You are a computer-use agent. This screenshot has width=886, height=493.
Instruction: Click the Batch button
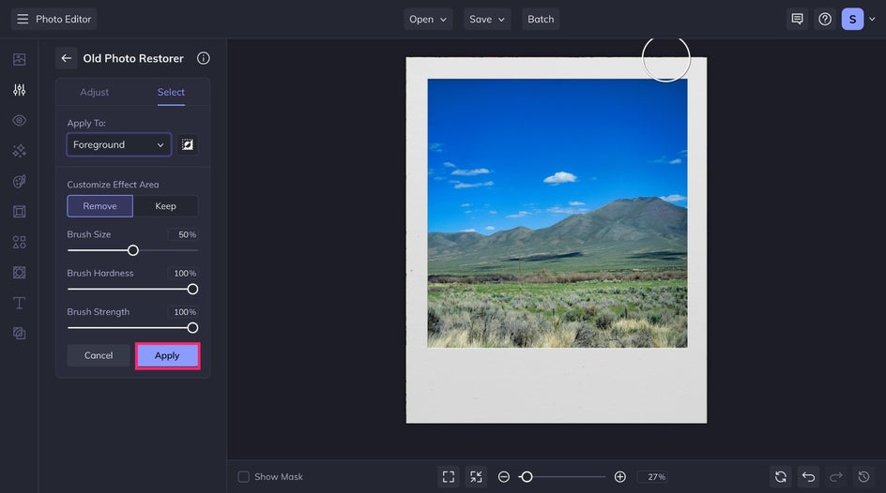(x=541, y=19)
